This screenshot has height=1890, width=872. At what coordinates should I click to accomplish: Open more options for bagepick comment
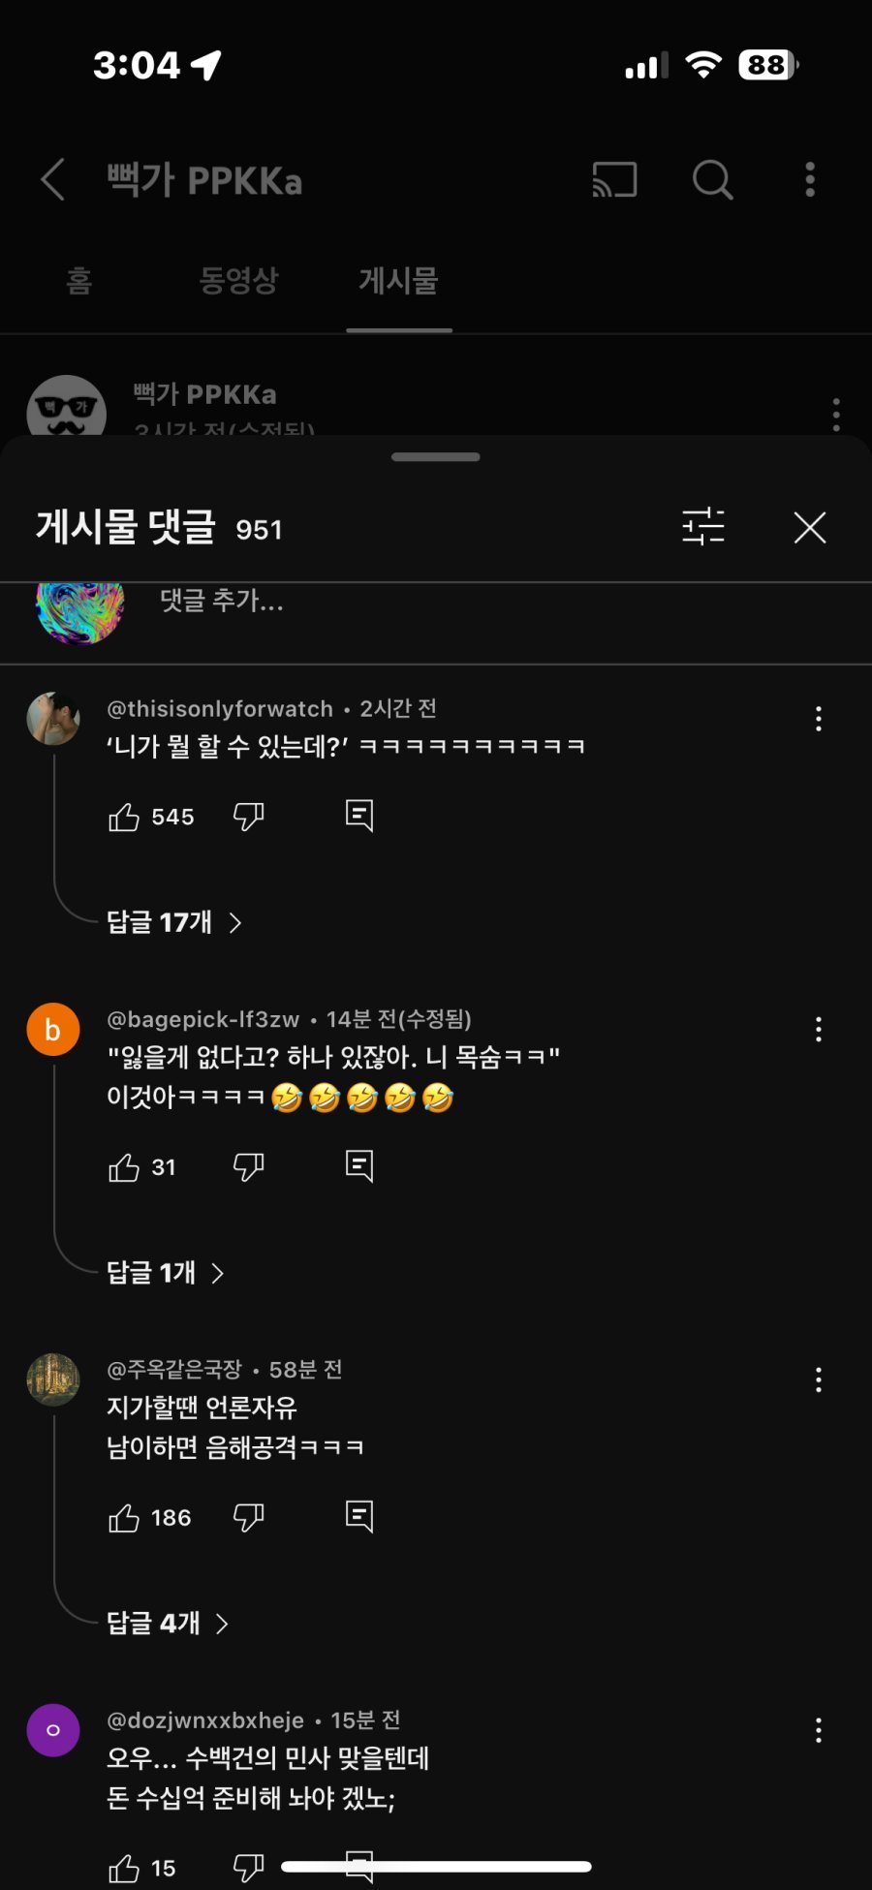pos(819,1029)
